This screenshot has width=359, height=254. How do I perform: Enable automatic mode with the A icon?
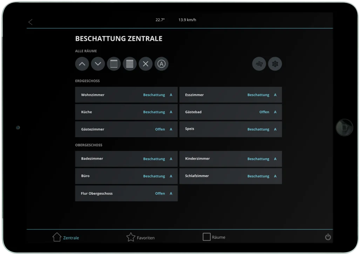[x=161, y=64]
